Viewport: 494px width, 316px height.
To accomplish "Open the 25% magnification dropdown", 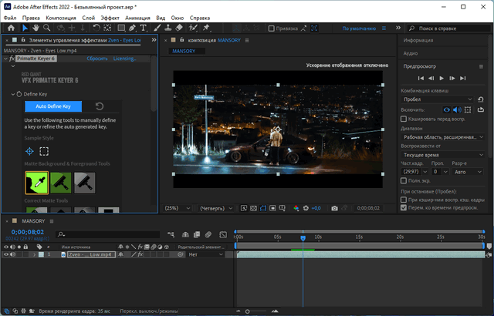I will pos(174,208).
